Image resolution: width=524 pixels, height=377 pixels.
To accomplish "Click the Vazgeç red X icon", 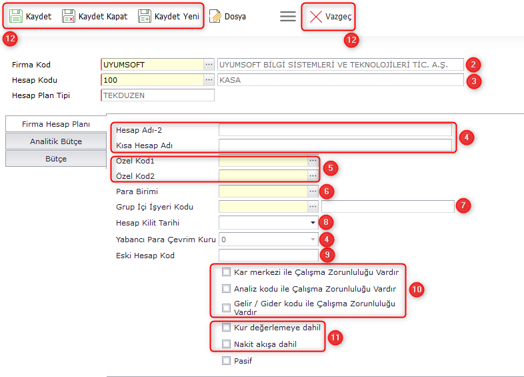I will coord(315,16).
